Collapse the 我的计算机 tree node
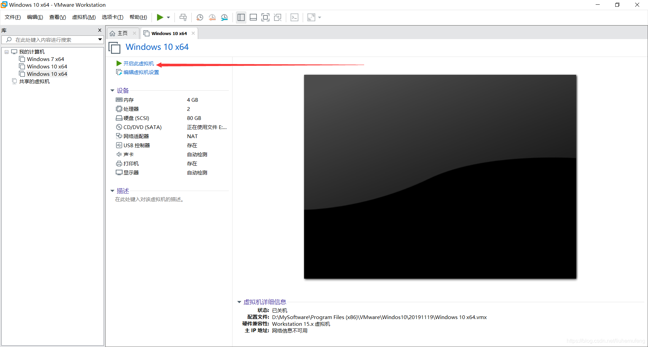Image resolution: width=648 pixels, height=347 pixels. pos(6,52)
